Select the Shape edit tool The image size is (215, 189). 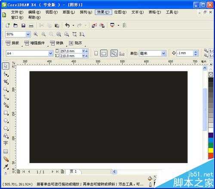tap(6, 74)
